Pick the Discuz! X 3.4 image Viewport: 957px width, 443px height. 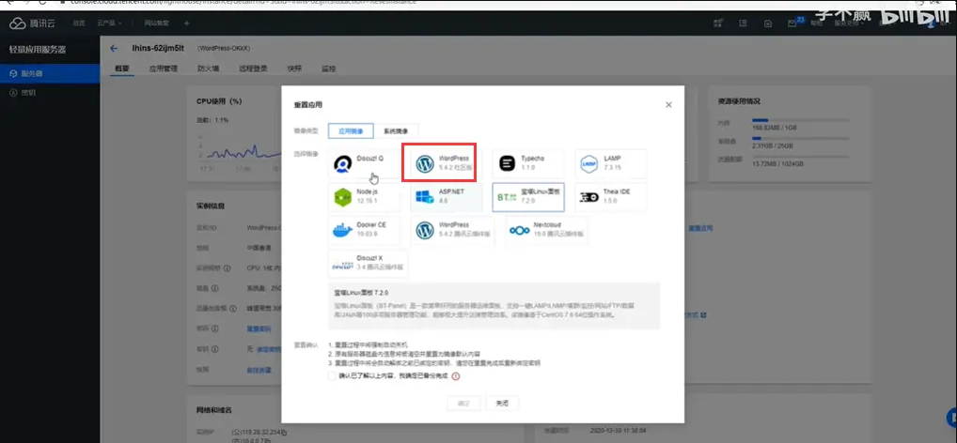(x=368, y=263)
